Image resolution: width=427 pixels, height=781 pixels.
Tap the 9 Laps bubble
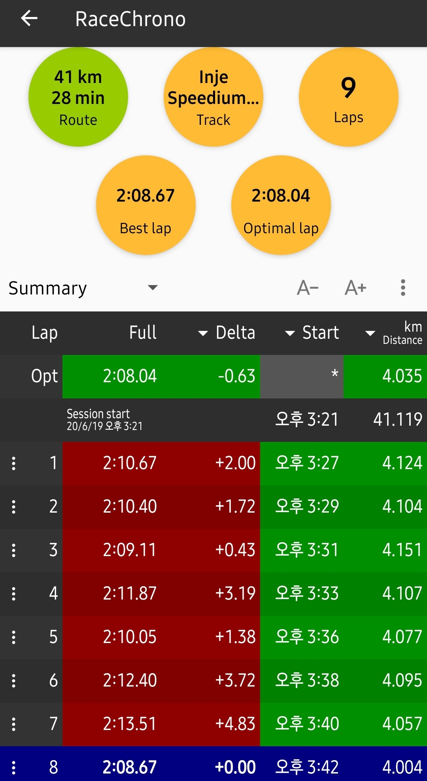click(x=348, y=97)
